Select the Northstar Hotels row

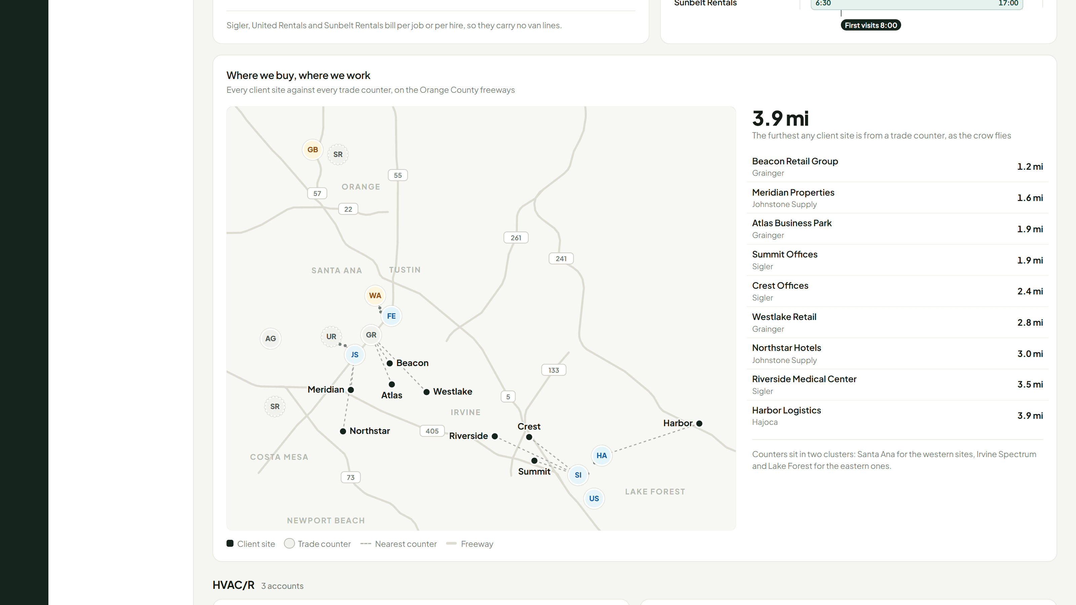click(x=897, y=354)
